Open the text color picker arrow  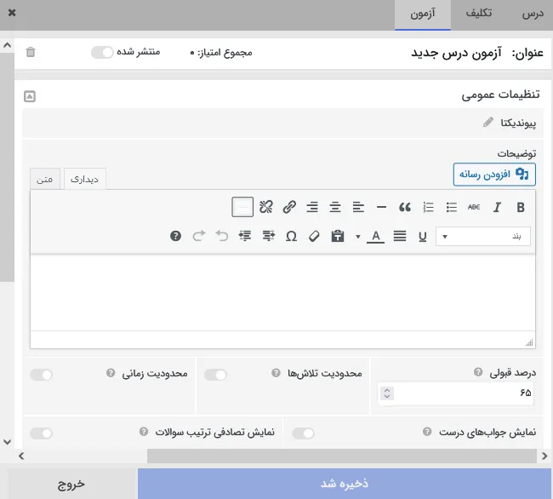pyautogui.click(x=358, y=237)
